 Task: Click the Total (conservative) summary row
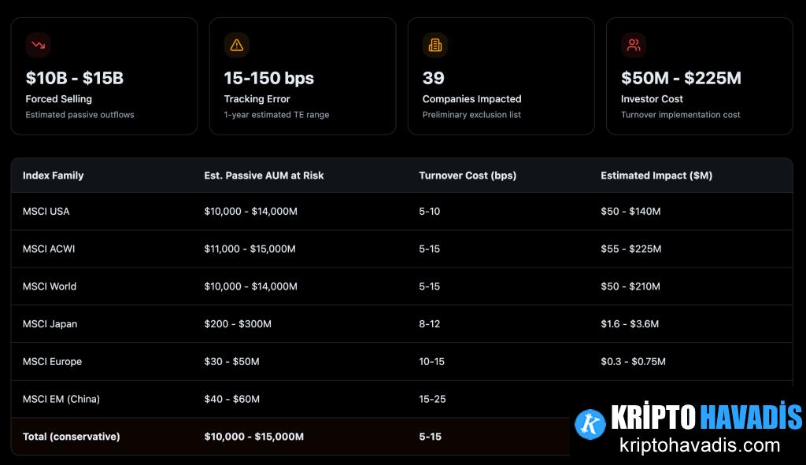72,437
